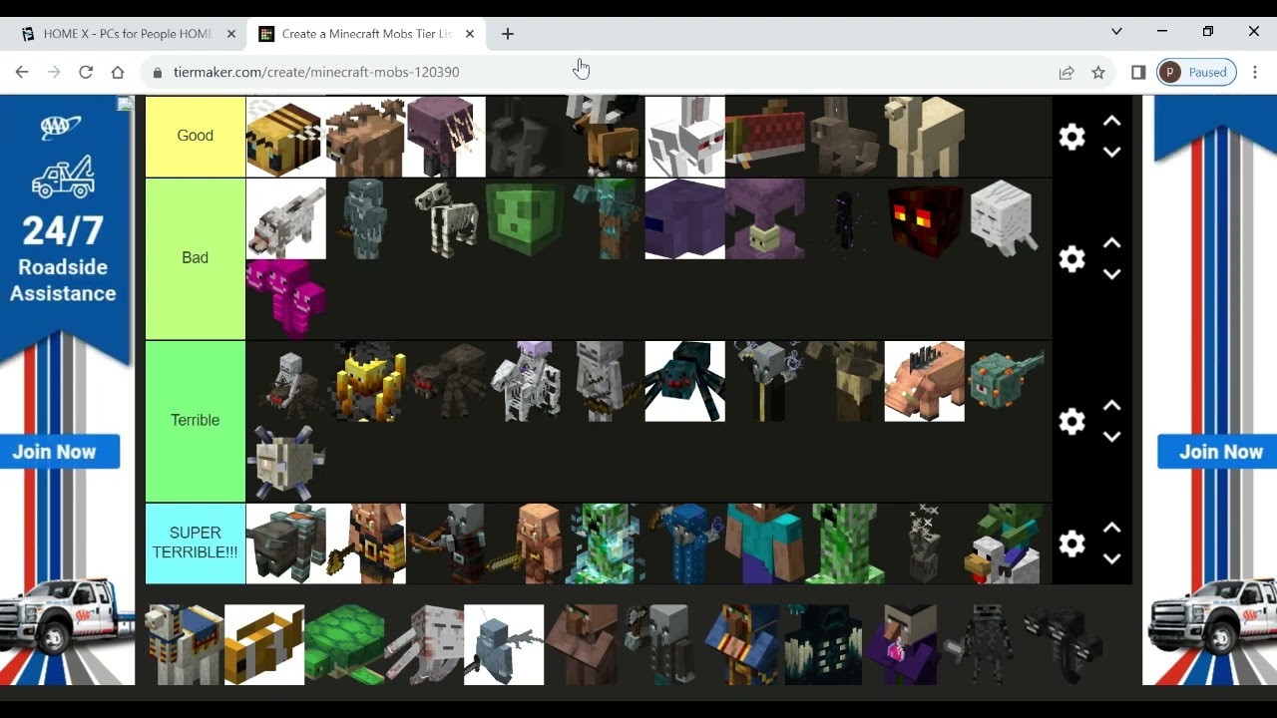Select the cave spider in Terrible tier

[684, 382]
